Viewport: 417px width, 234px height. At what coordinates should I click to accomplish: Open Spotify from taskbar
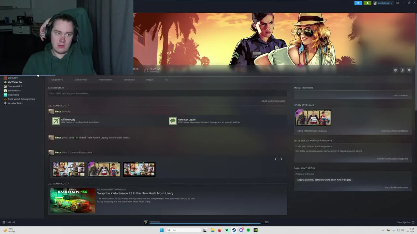(248, 230)
